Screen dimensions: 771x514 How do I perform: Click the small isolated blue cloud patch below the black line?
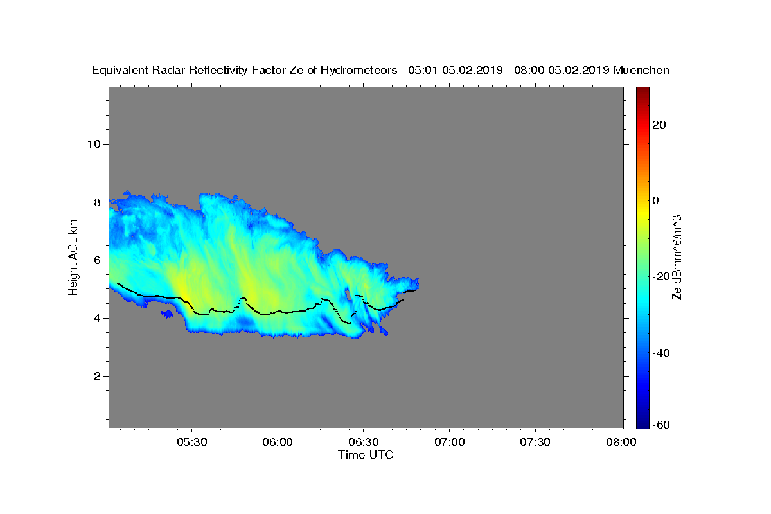[167, 314]
